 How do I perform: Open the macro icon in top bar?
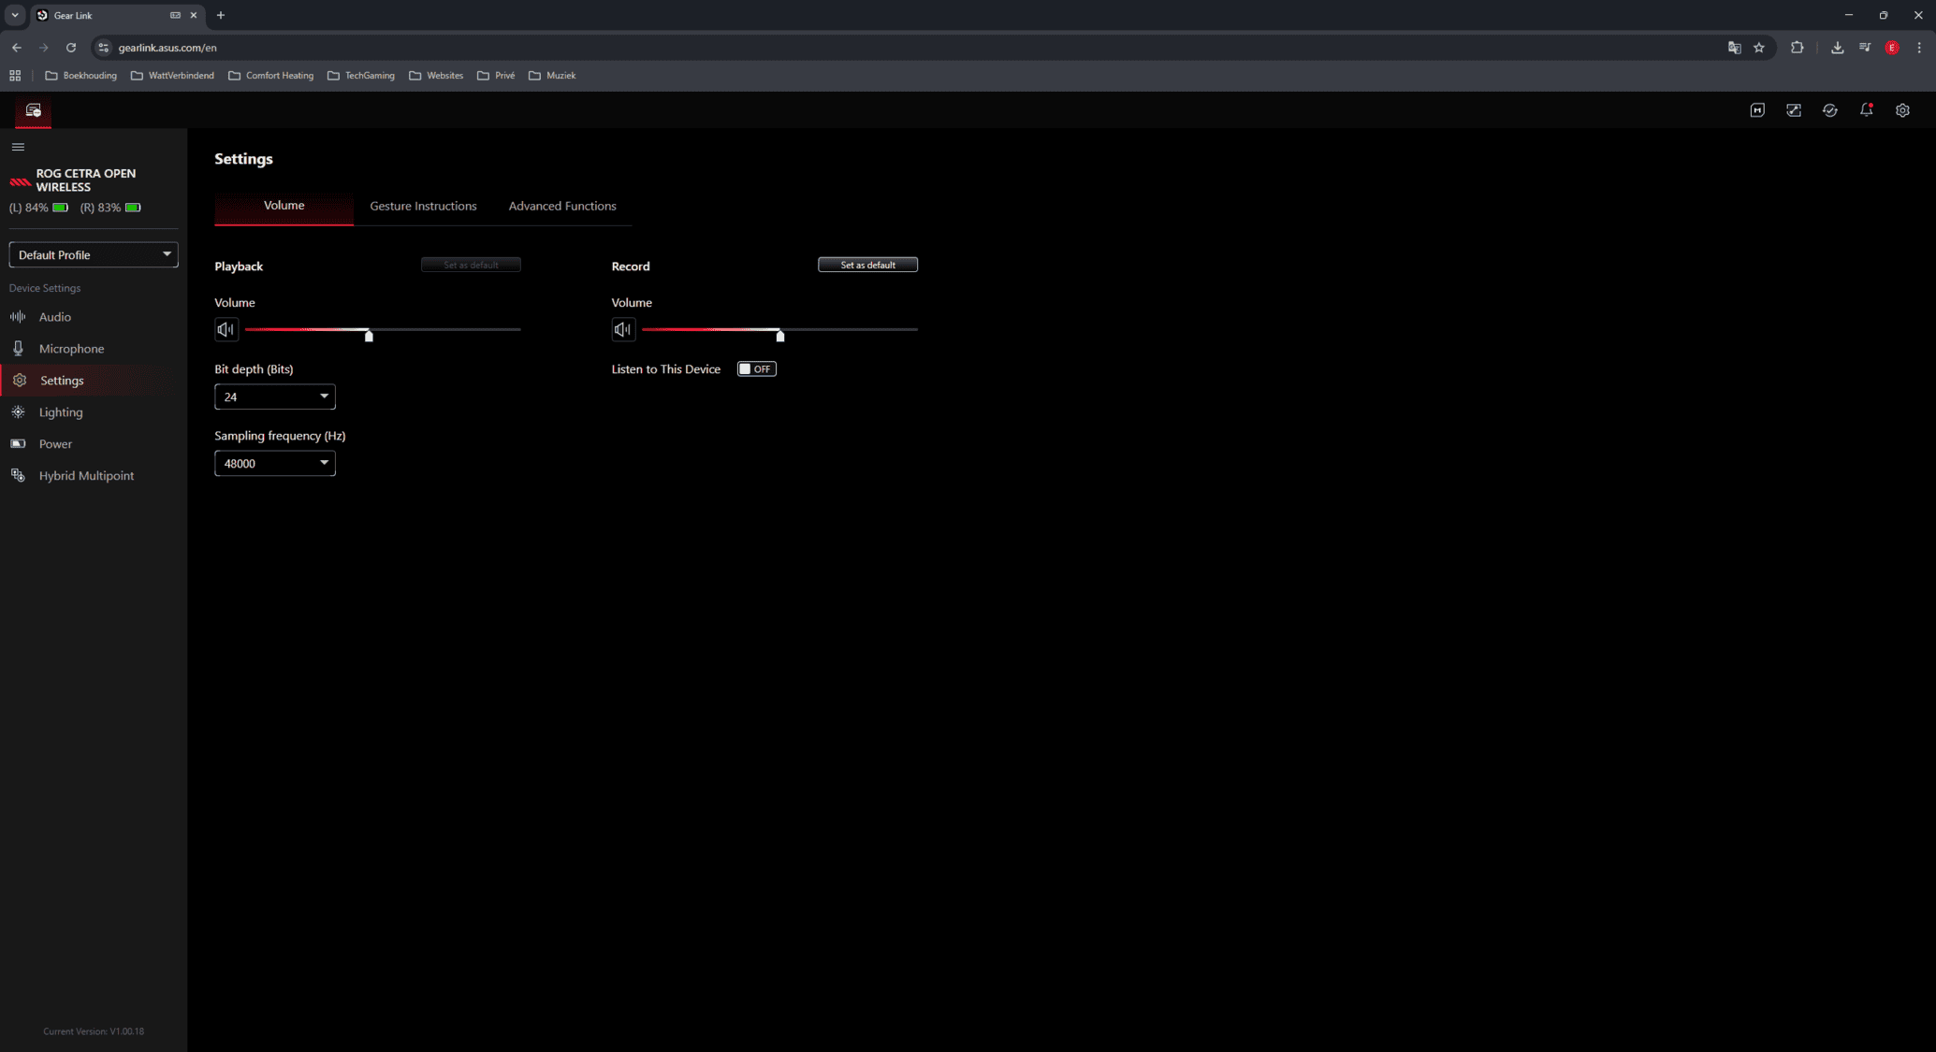(x=1757, y=110)
